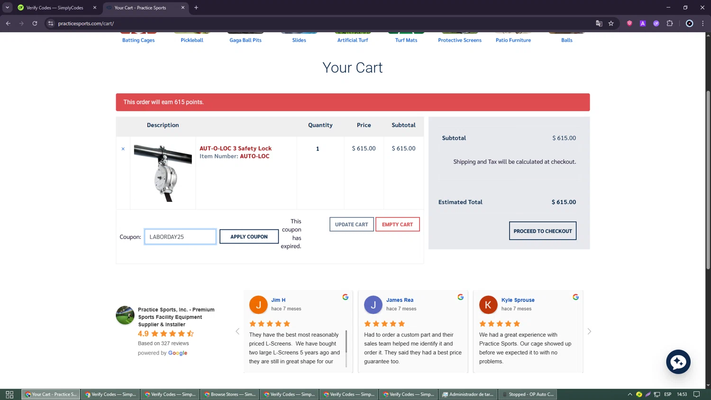Image resolution: width=711 pixels, height=400 pixels.
Task: Click the quantity field showing 1
Action: click(x=318, y=149)
